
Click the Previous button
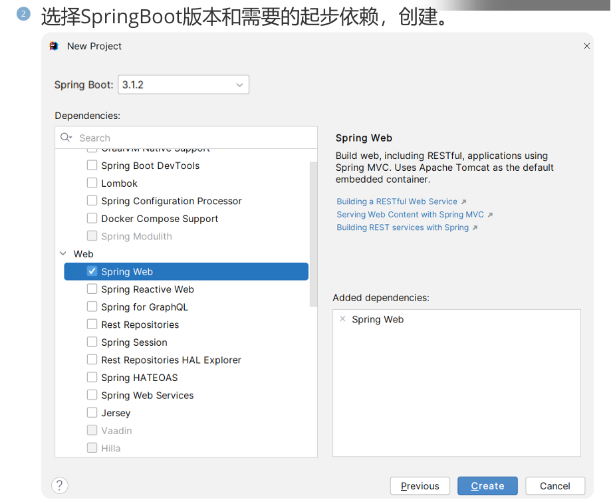click(420, 486)
